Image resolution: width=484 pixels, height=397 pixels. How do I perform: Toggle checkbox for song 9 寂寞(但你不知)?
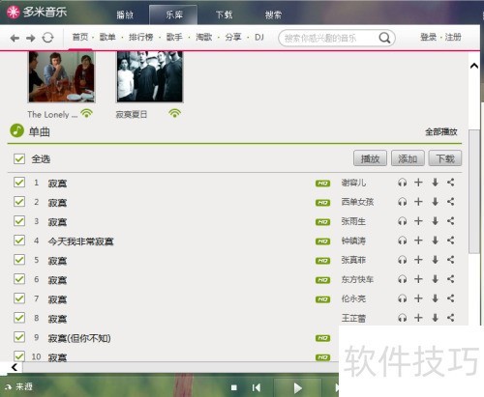click(19, 337)
